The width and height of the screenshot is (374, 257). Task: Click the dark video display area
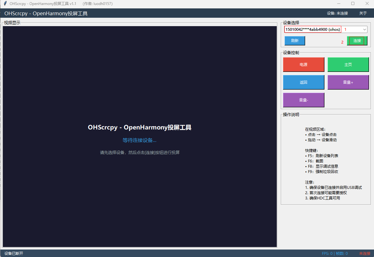coord(140,137)
